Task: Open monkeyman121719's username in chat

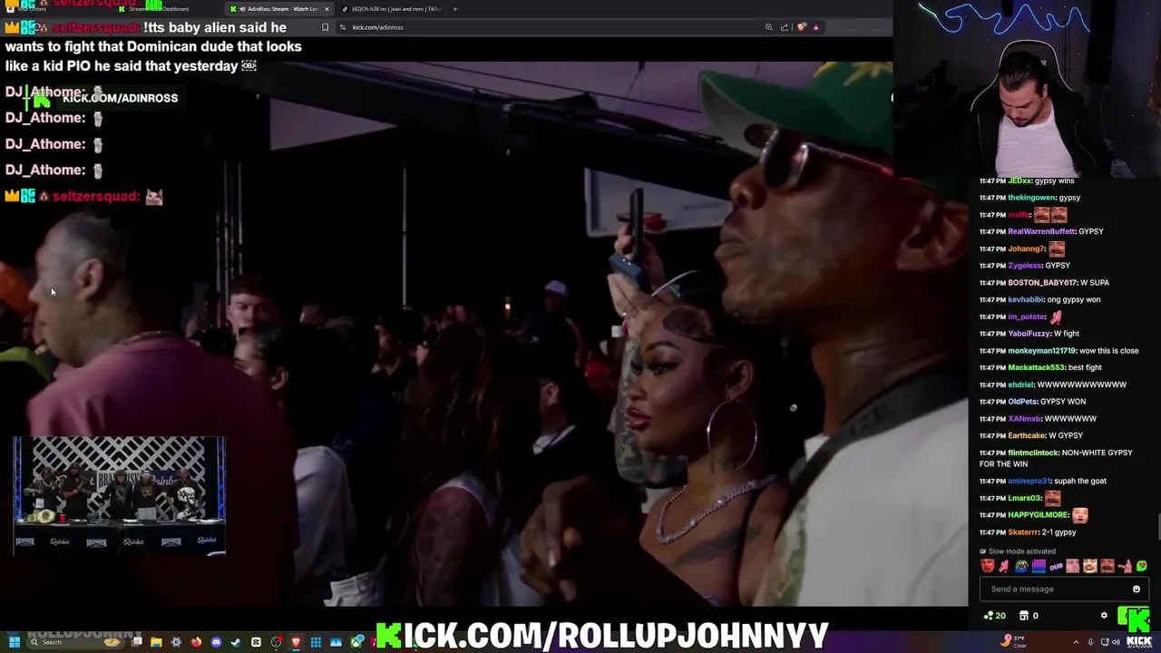Action: coord(1041,350)
